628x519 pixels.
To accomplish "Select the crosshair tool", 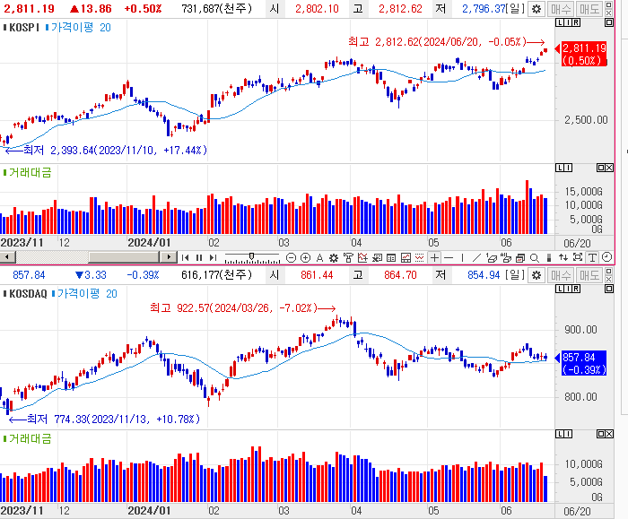I will point(434,257).
